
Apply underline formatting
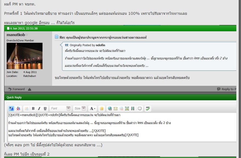point(45,109)
